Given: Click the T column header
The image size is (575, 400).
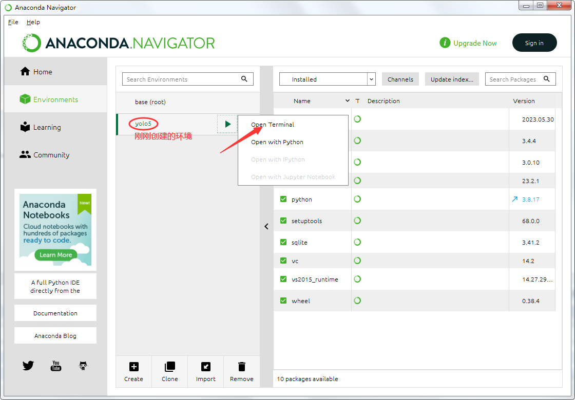Looking at the screenshot, I should pos(357,101).
